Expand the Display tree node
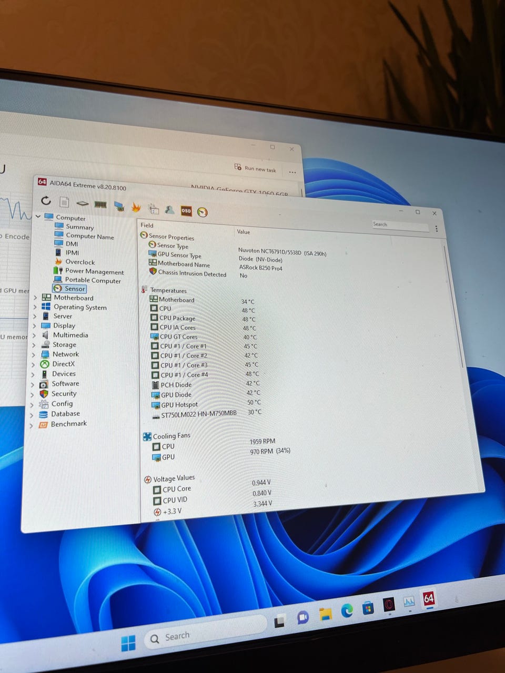Screen dimensions: 505x673 34,325
